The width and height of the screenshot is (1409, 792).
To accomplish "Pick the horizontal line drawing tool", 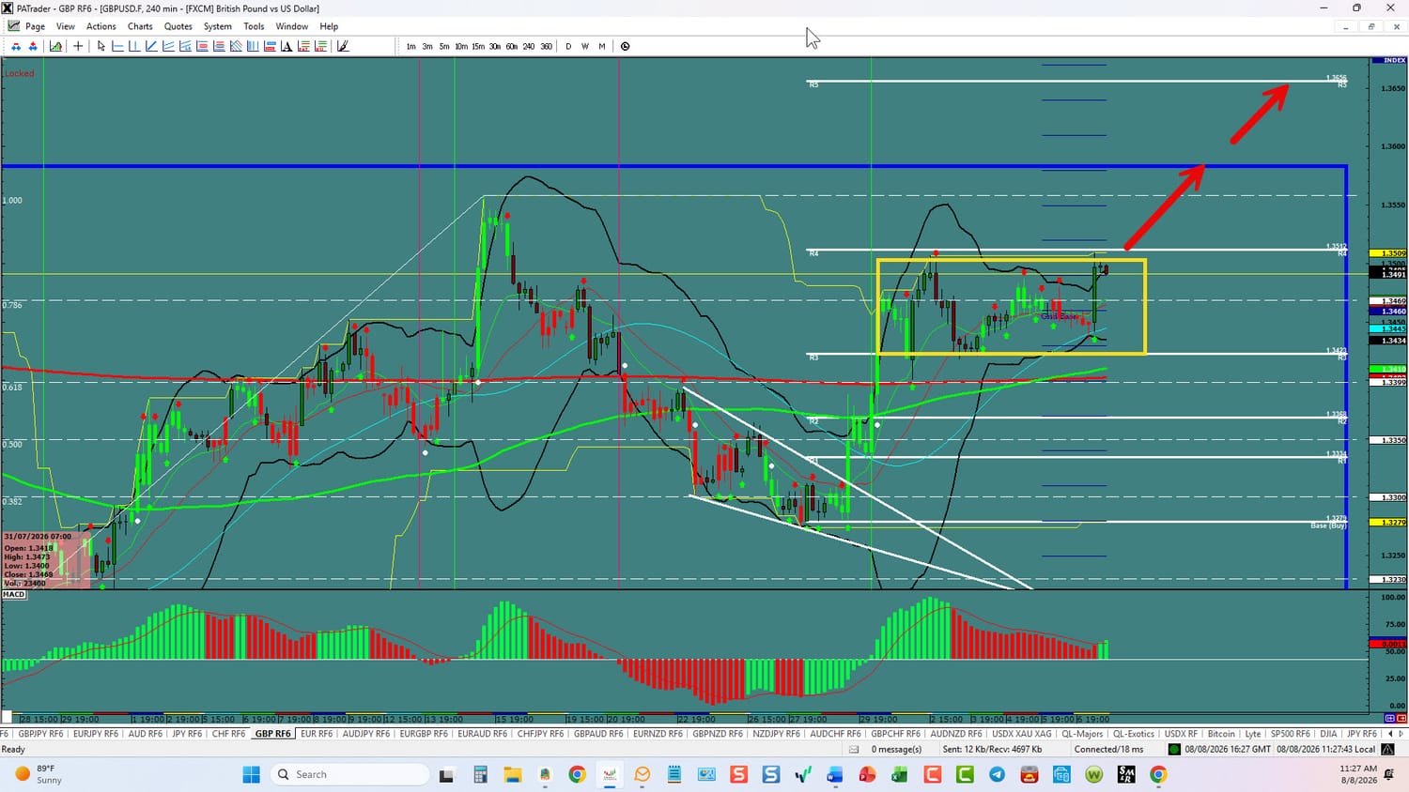I will pyautogui.click(x=117, y=46).
